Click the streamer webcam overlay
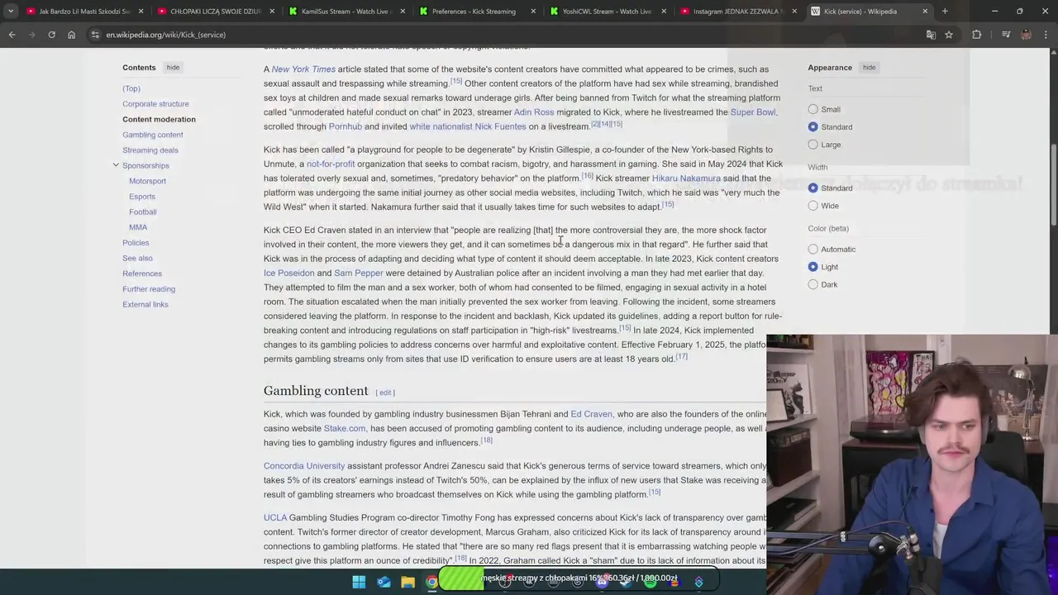This screenshot has height=595, width=1058. (912, 452)
